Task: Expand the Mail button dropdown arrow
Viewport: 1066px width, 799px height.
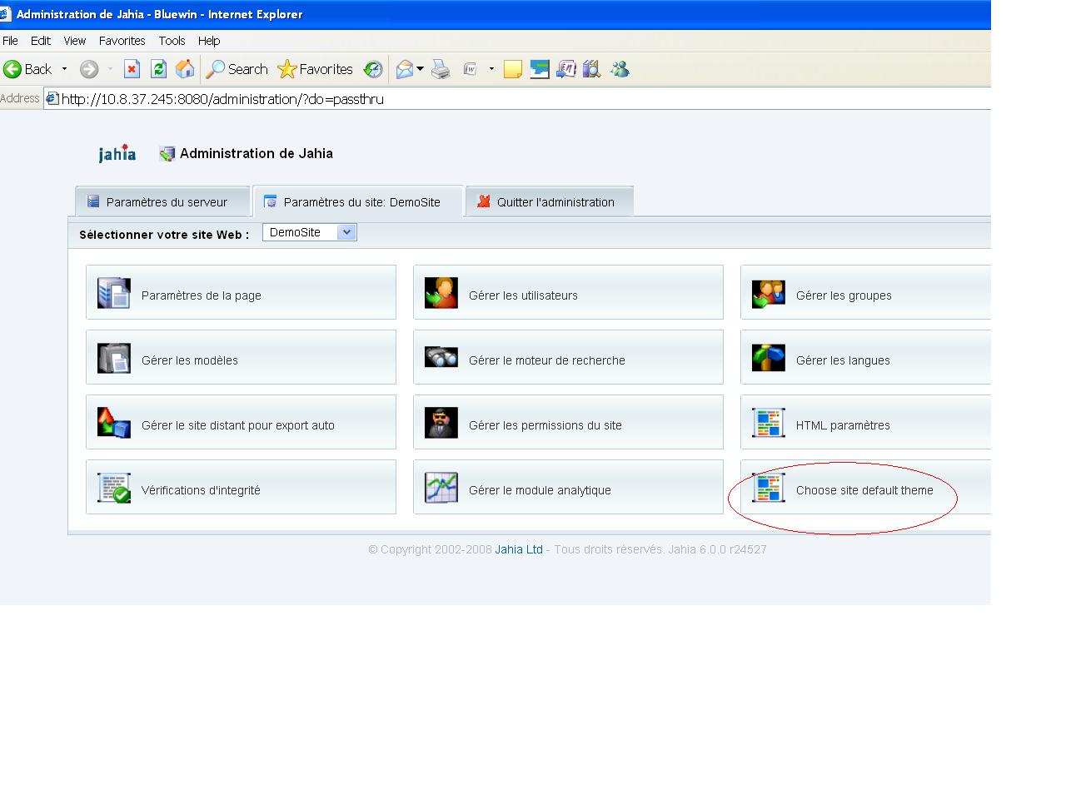Action: 421,69
